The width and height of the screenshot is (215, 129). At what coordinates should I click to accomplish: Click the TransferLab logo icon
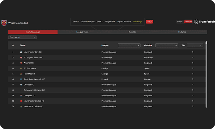(x=196, y=22)
